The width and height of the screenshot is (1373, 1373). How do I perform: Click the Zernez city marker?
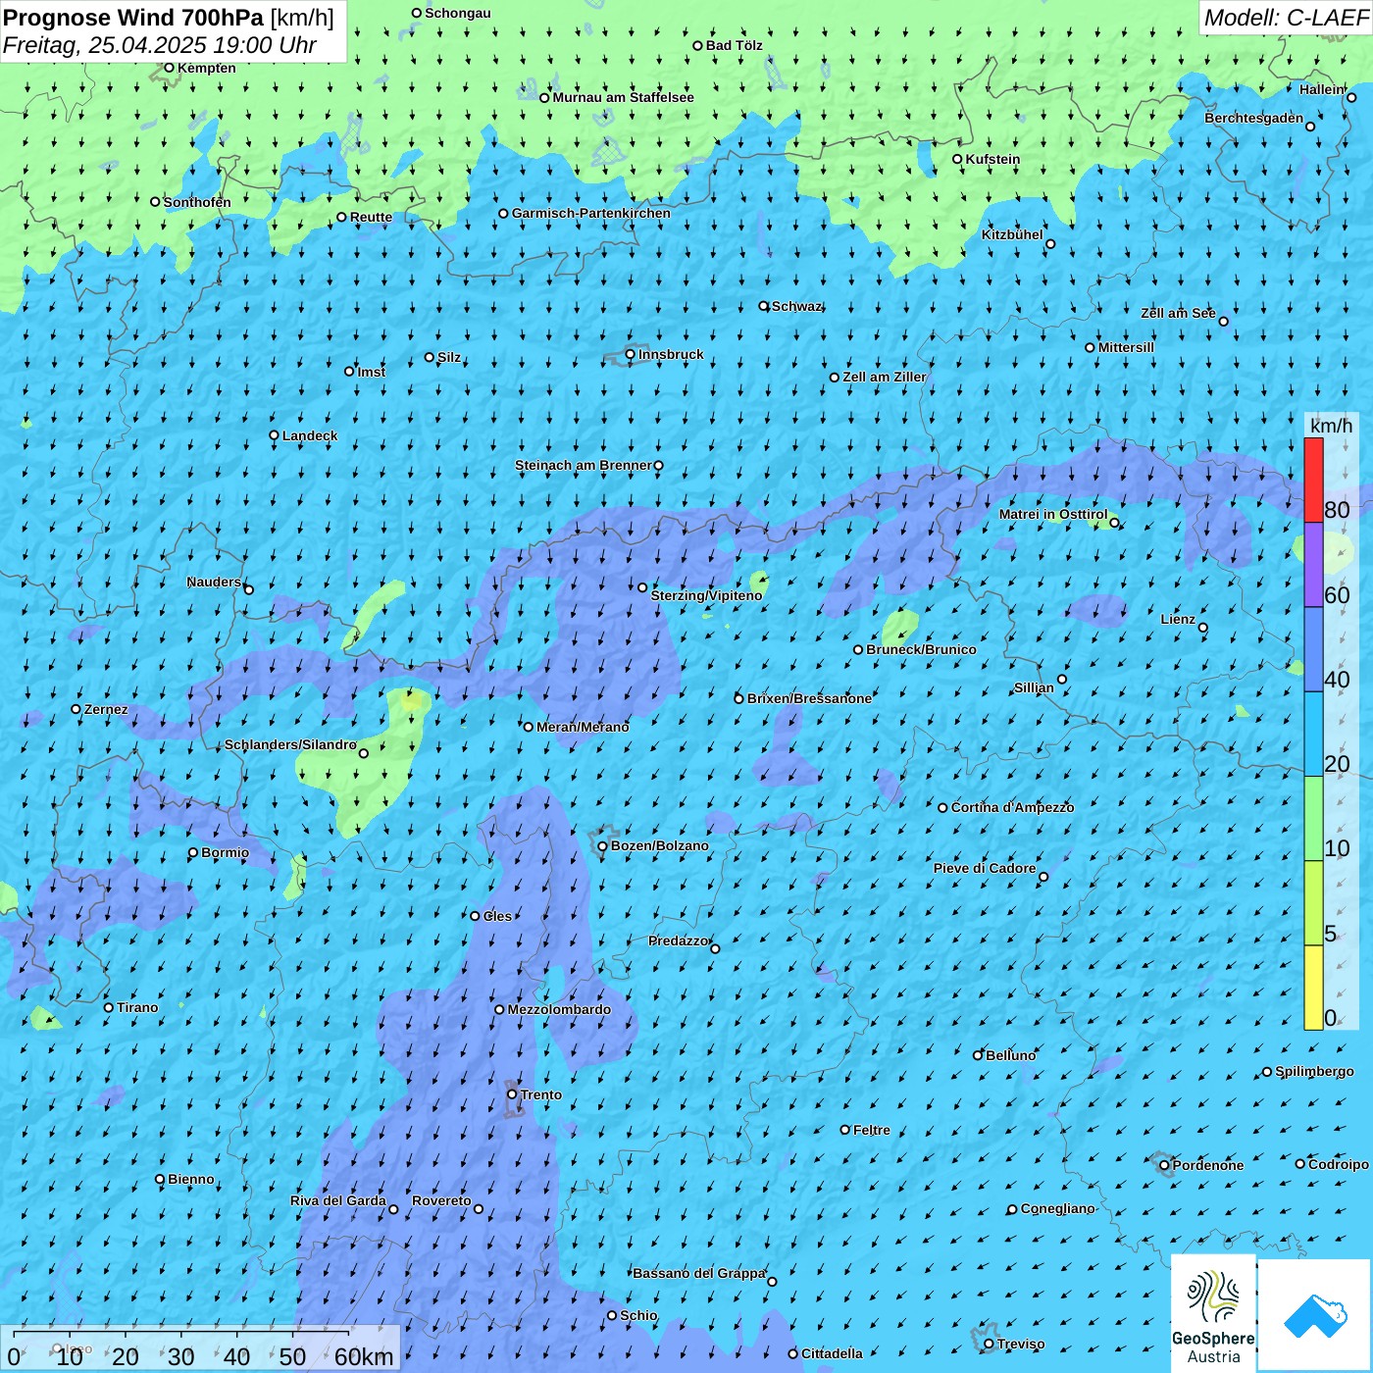click(76, 709)
